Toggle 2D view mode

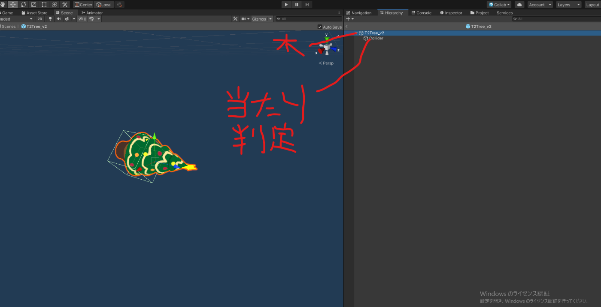tap(39, 19)
